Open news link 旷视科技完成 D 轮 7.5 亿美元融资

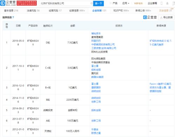[161, 43]
